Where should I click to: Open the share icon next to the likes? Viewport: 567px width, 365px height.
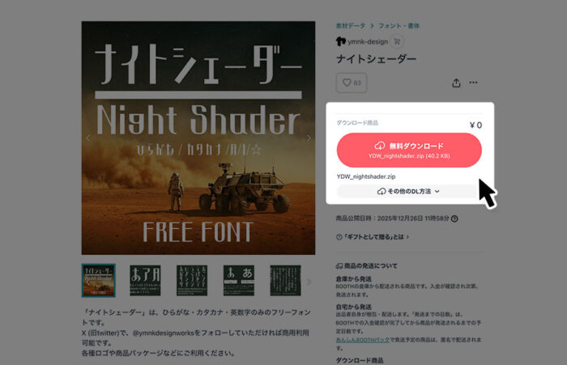click(x=456, y=83)
